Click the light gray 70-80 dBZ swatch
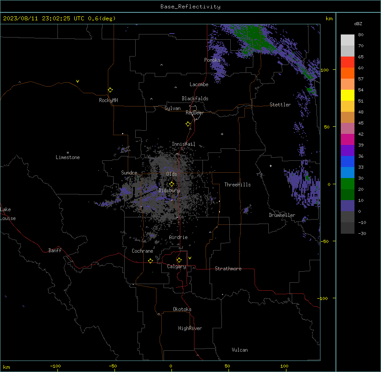This screenshot has height=372, width=381. [x=347, y=40]
